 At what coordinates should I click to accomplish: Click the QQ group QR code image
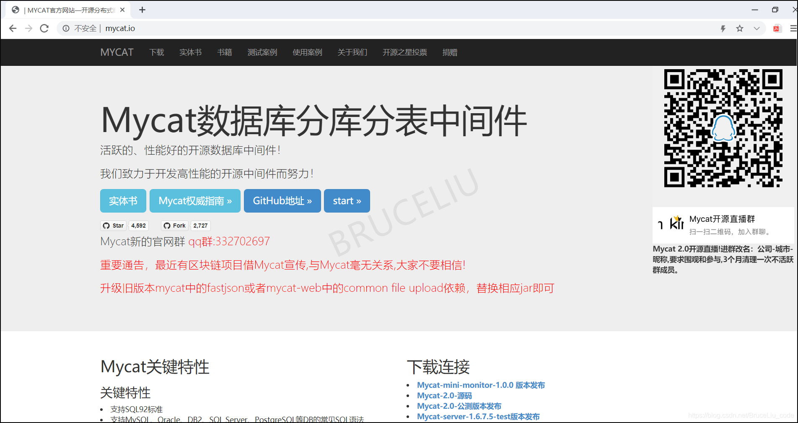click(723, 128)
